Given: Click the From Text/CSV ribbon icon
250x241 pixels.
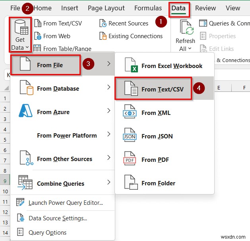Looking at the screenshot, I should pyautogui.click(x=38, y=23).
